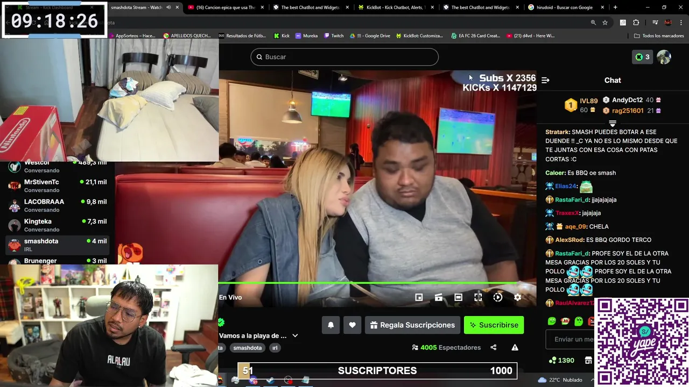Click the Buscar search field

point(344,57)
